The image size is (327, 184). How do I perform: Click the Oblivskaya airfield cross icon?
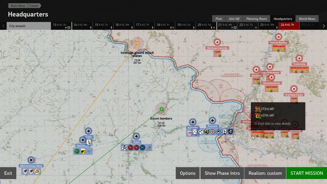click(x=83, y=140)
